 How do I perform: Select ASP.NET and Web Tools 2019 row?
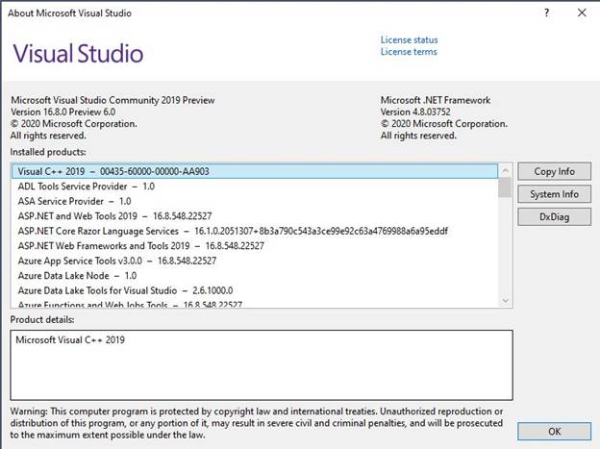tap(255, 216)
